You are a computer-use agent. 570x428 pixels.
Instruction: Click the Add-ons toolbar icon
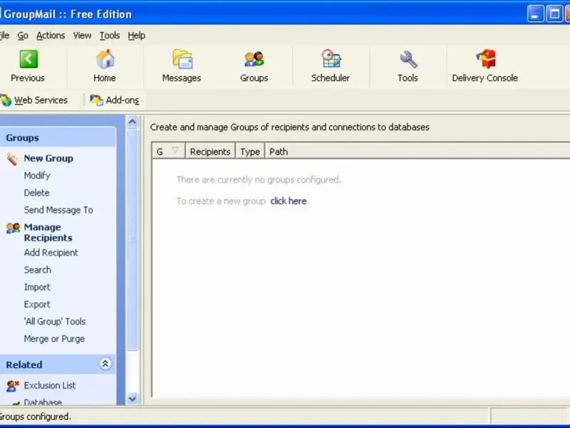click(x=96, y=100)
